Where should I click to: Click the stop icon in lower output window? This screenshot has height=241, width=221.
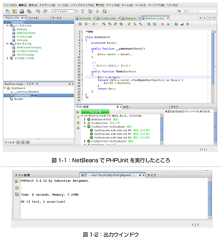[17, 188]
